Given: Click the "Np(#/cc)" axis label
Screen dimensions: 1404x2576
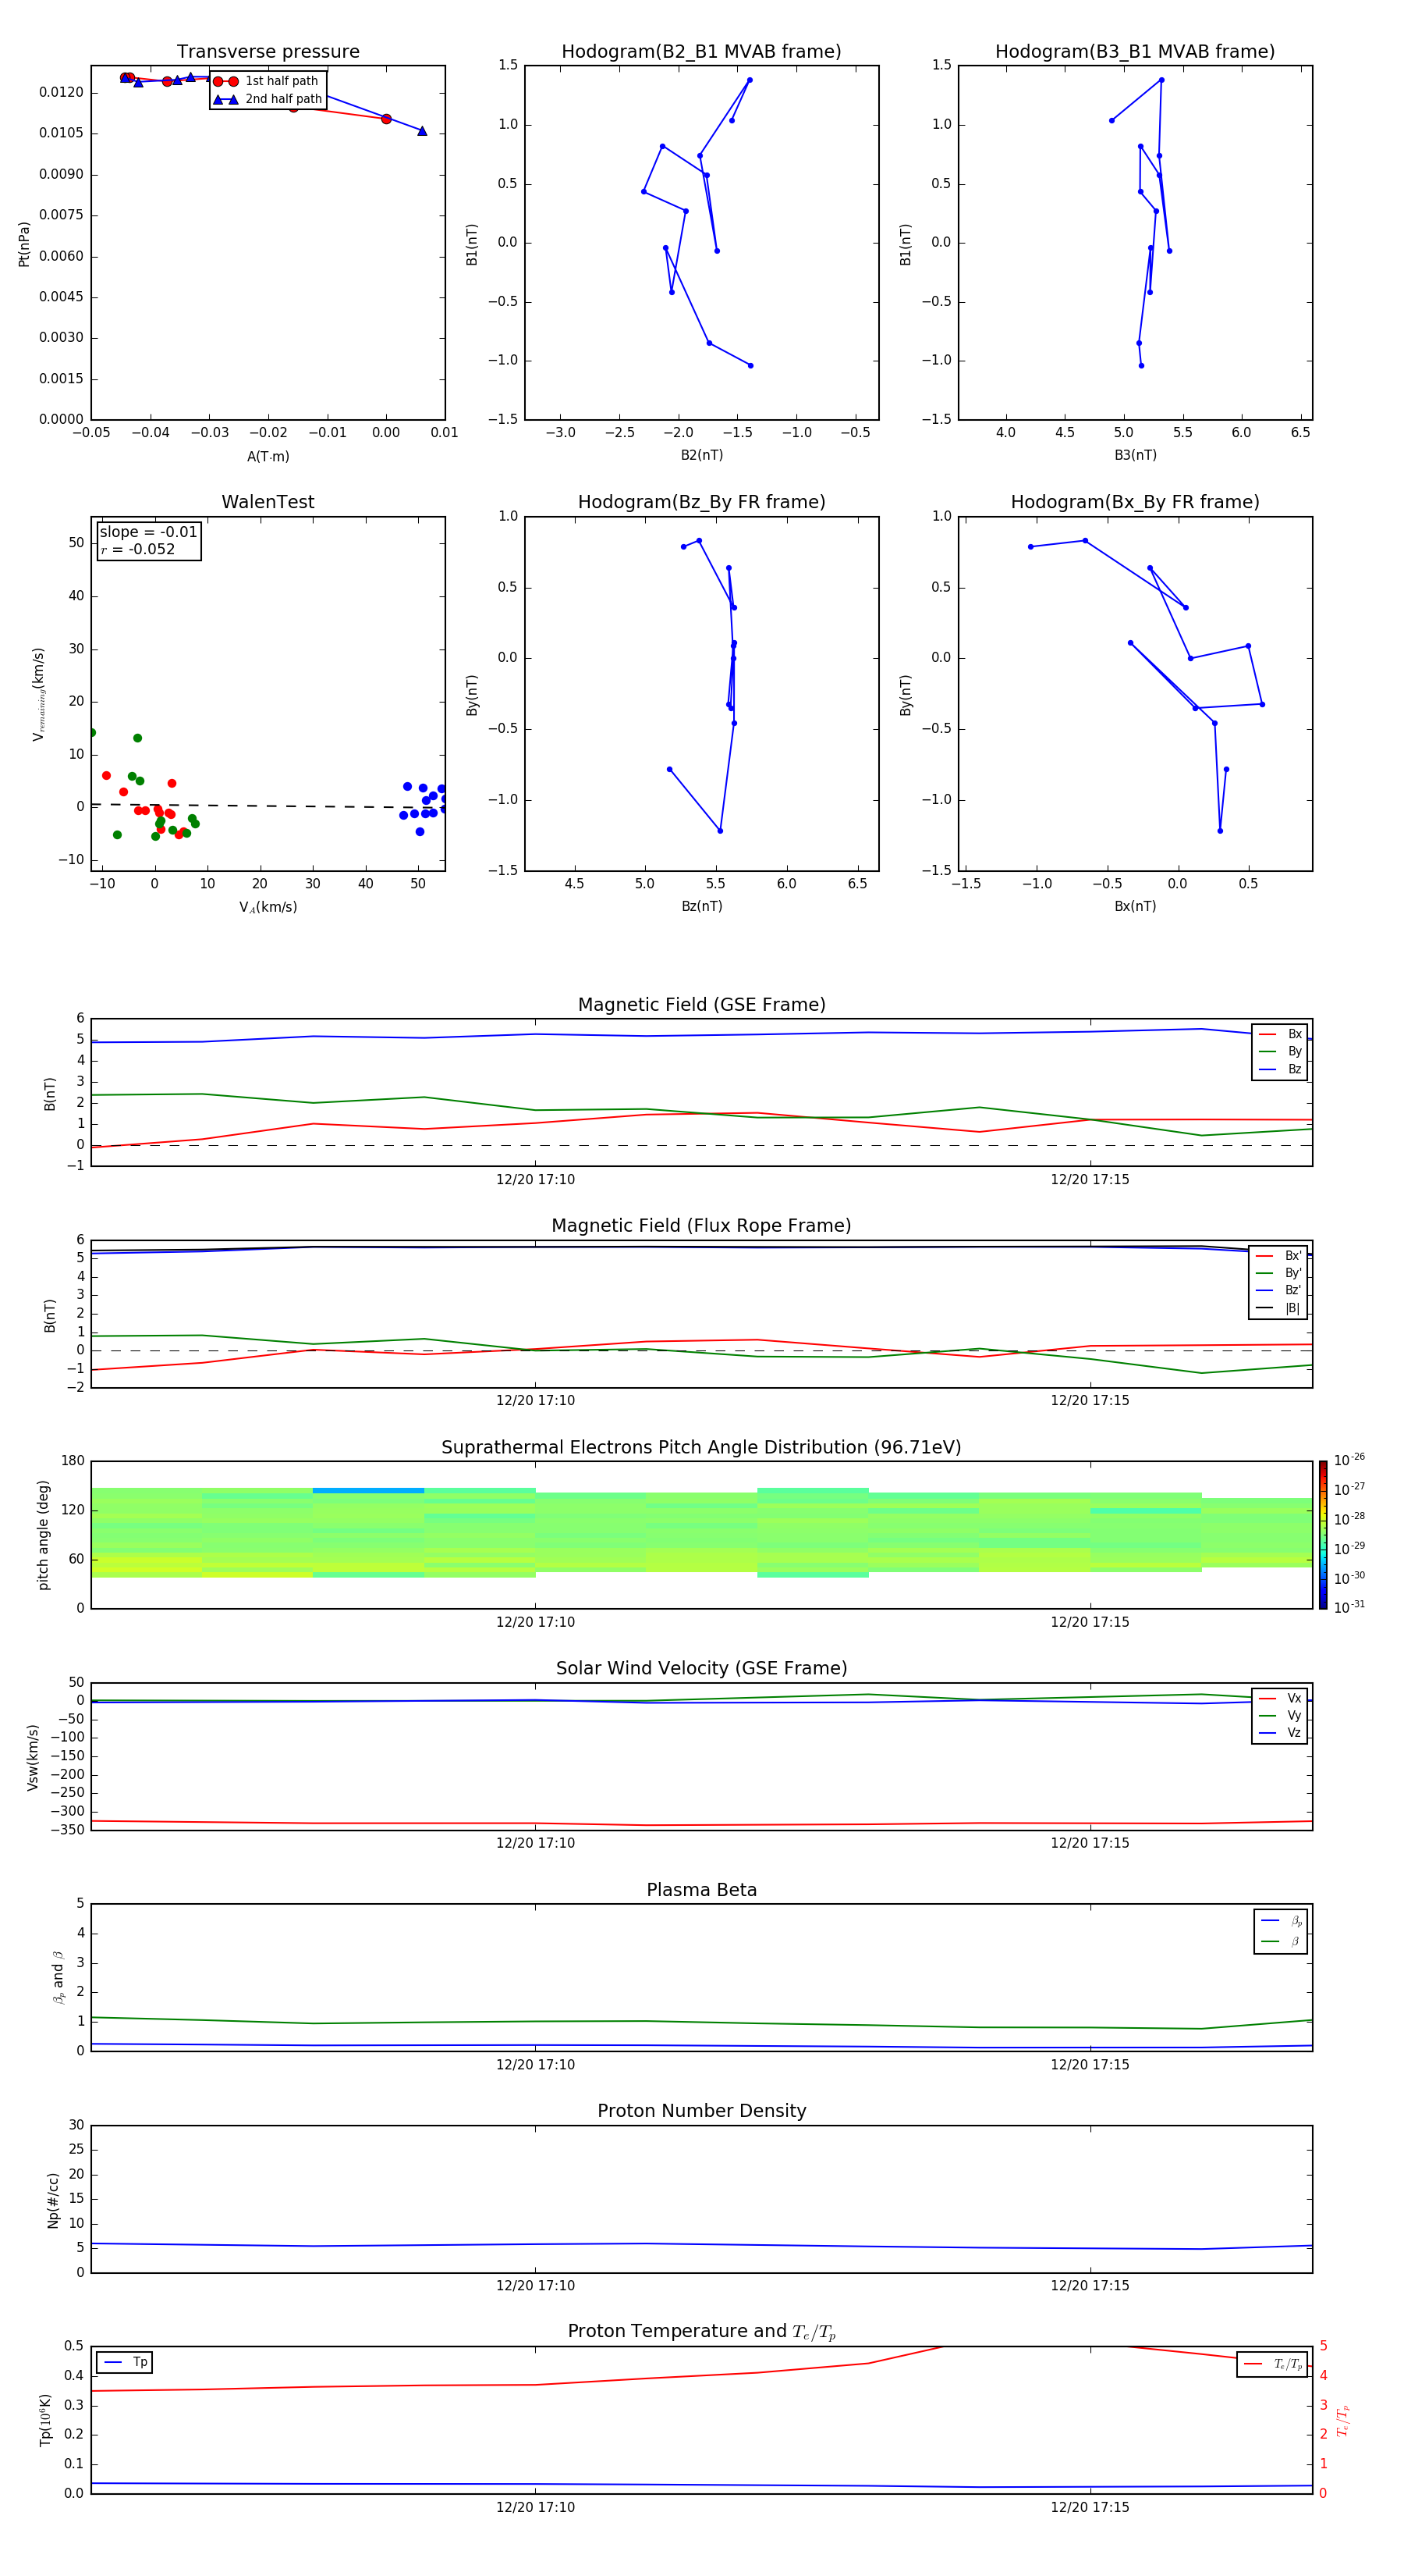Looking at the screenshot, I should (x=53, y=2200).
